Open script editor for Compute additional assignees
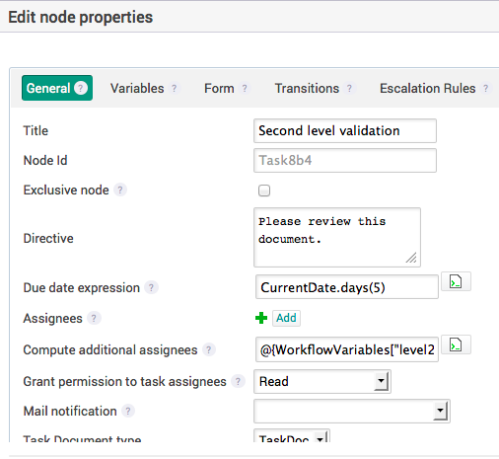Viewport: 499px width, 459px height. point(456,344)
